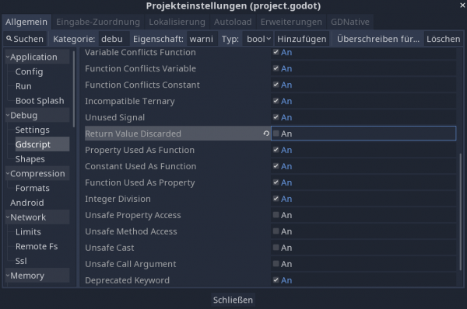Disable the Unused Signal warning checkbox
Screen dimensions: 467x309
276,117
